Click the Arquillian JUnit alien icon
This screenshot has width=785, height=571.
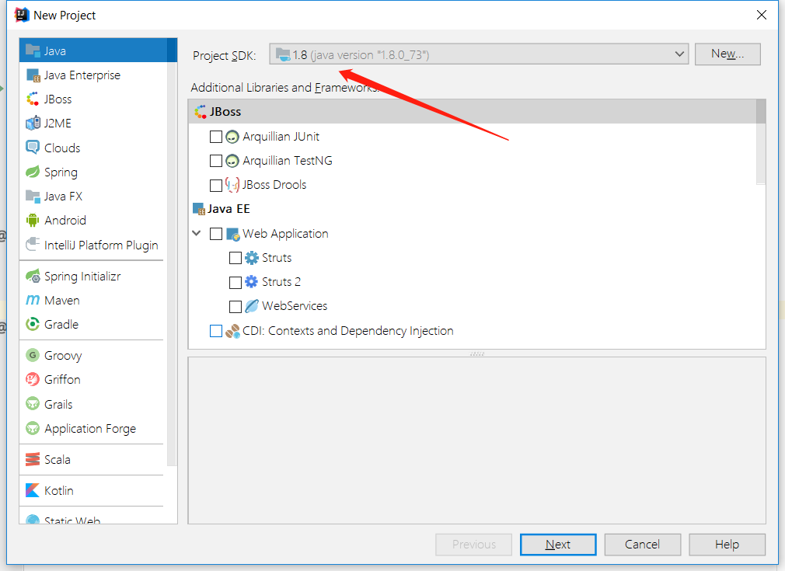click(x=232, y=137)
